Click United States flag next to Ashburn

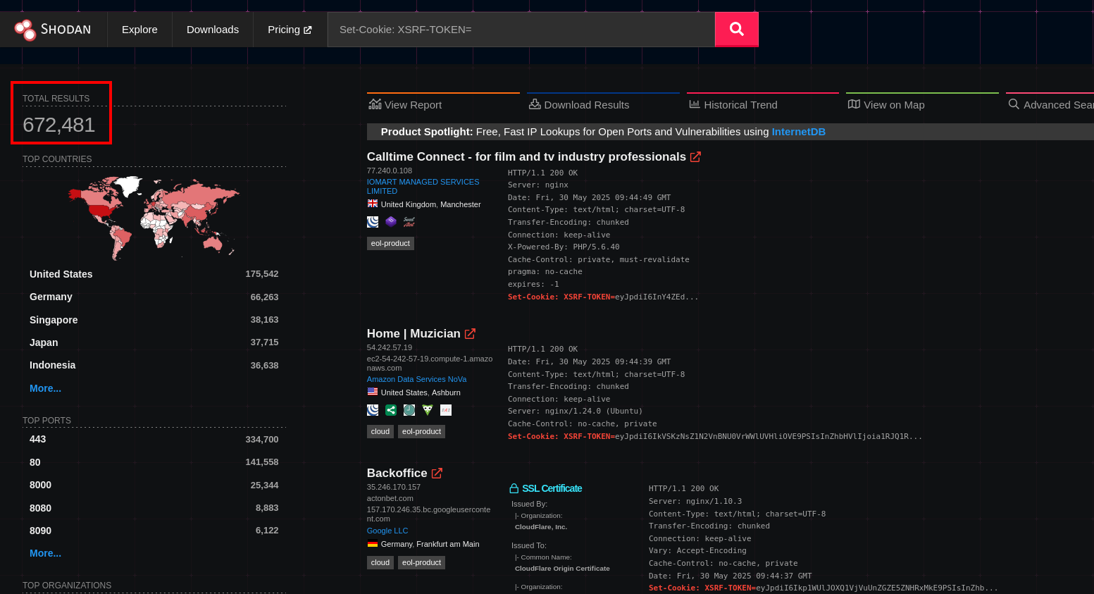pos(373,392)
